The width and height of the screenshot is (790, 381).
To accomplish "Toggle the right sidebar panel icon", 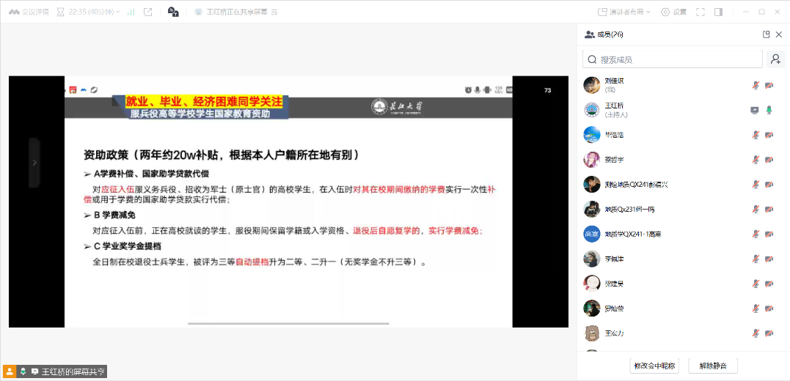I will 719,12.
